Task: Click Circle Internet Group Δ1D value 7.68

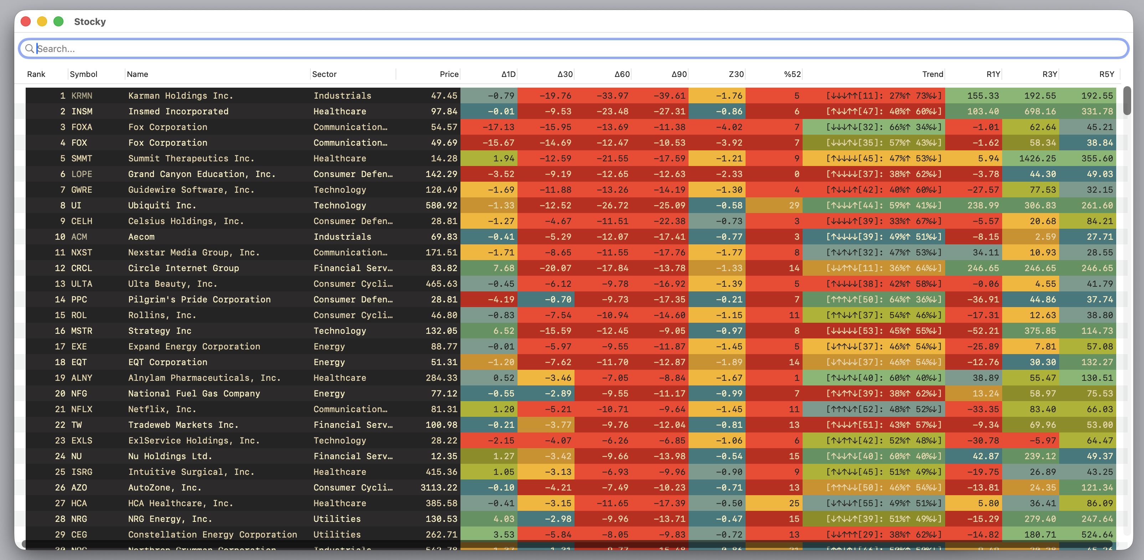Action: 503,268
